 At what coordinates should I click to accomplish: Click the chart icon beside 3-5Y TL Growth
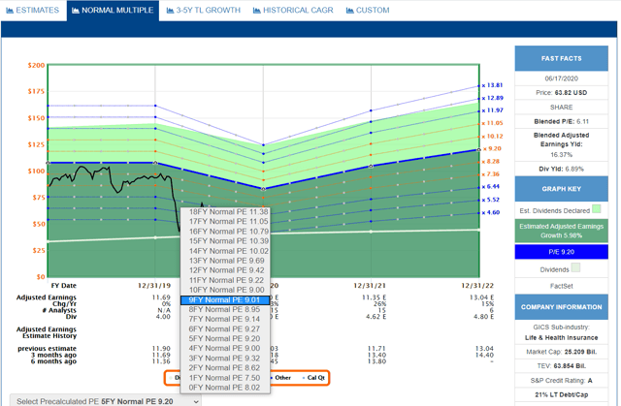(x=168, y=11)
